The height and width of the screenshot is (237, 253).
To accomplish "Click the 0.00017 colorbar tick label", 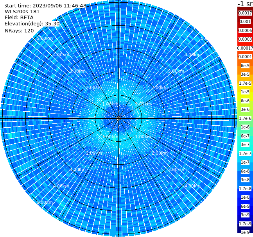I will tap(245, 48).
